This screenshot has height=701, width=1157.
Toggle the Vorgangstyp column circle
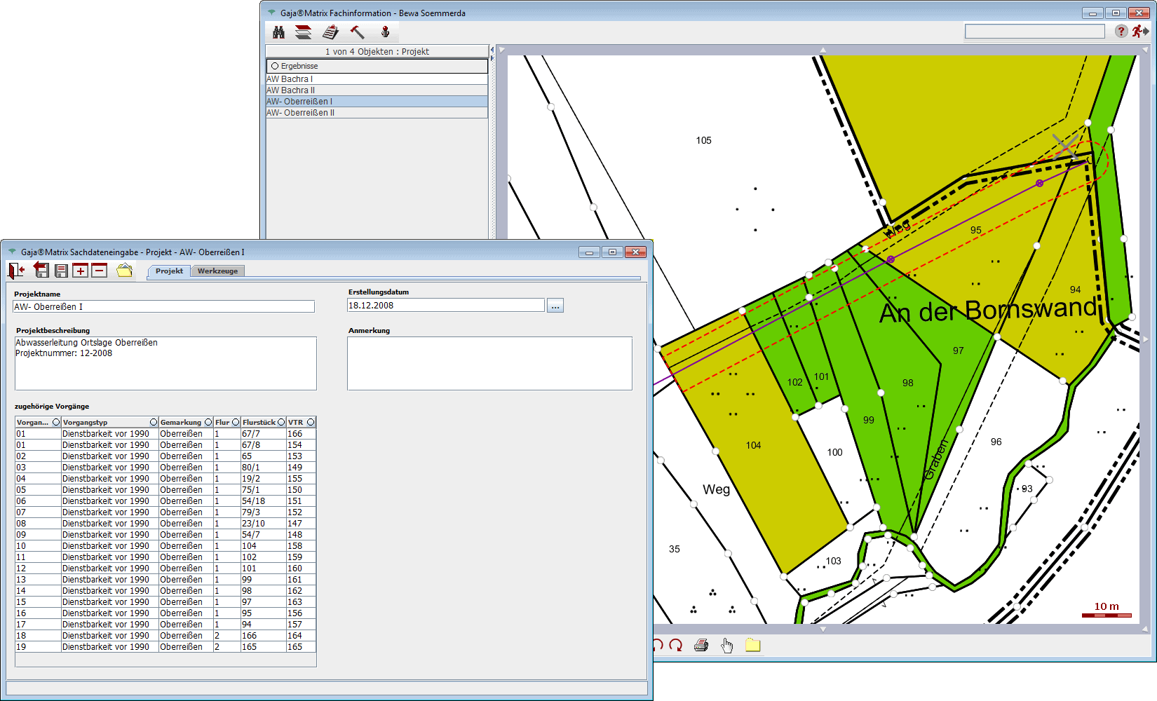153,422
